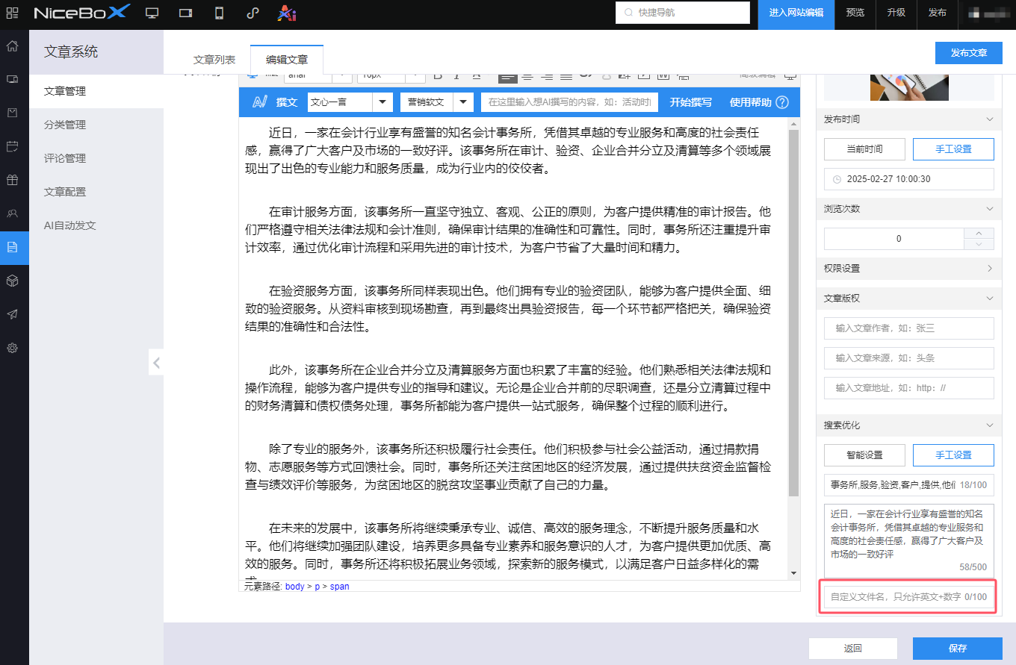Select 手工设置 under 搜索优化

953,455
